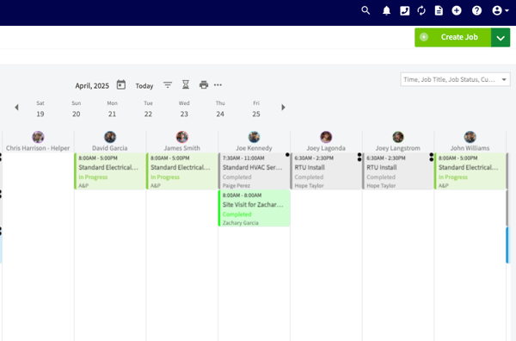516x341 pixels.
Task: Click Zachary Garcia customer text
Action: click(241, 223)
